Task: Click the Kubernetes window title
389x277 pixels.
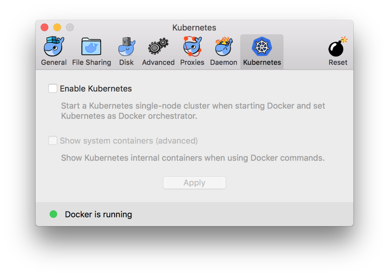Action: coord(194,27)
